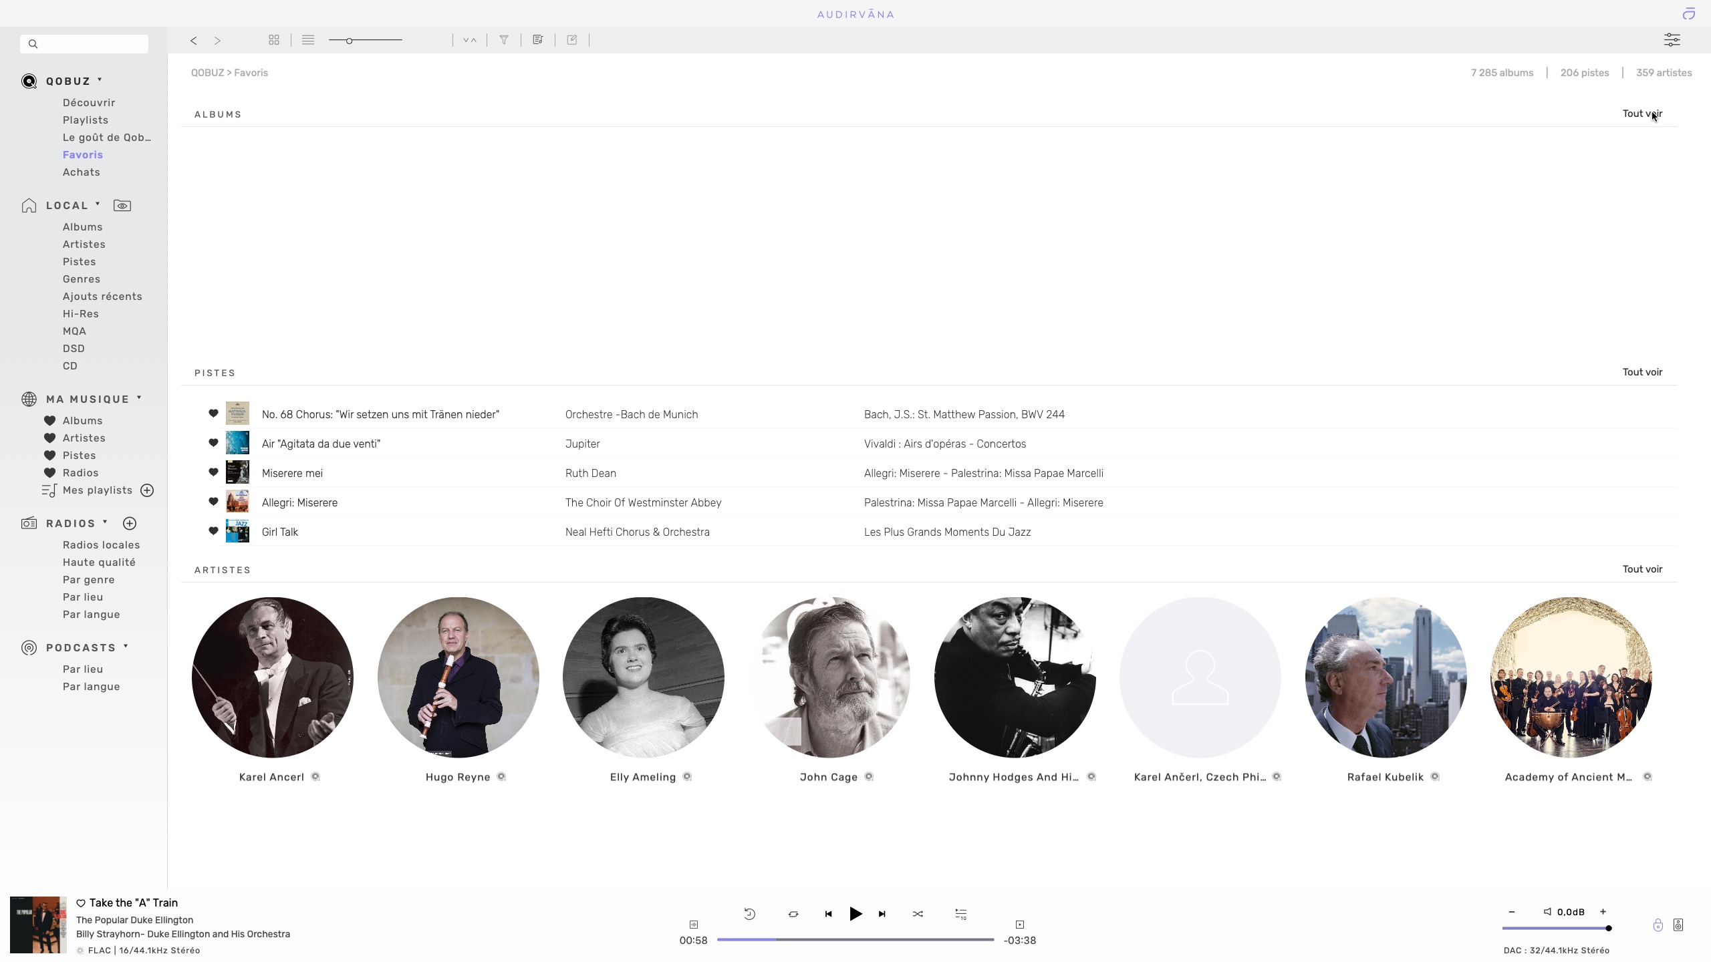Screen dimensions: 1711x962
Task: Switch to list view layout
Action: pyautogui.click(x=308, y=40)
